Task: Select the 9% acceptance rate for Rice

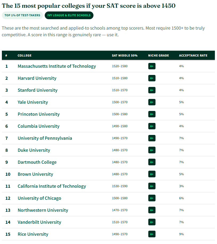Action: pyautogui.click(x=181, y=234)
